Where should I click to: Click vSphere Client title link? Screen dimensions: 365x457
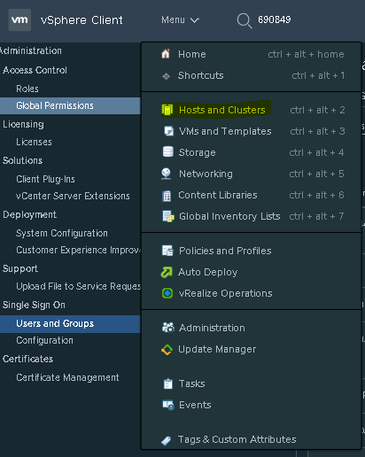pos(82,20)
